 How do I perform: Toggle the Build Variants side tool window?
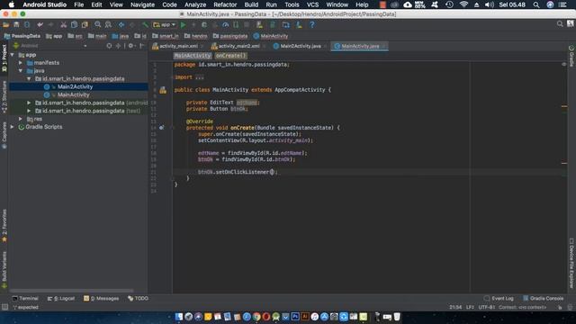4,270
